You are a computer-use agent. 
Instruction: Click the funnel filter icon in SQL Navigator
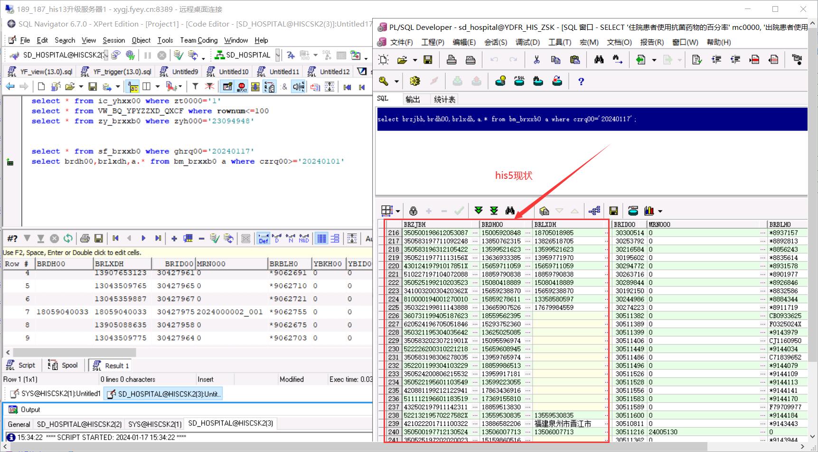(195, 86)
